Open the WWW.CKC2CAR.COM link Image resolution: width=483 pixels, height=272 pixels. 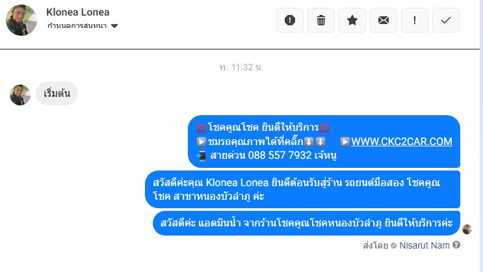402,141
